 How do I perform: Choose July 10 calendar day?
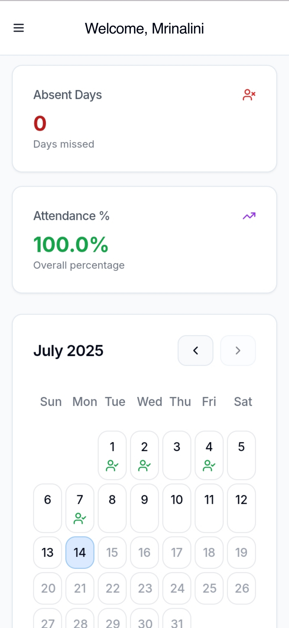coord(177,508)
